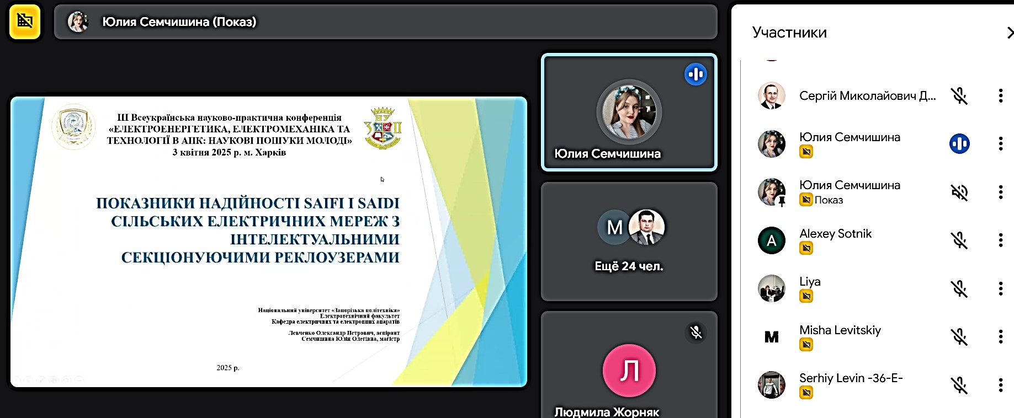The image size is (1014, 418).
Task: Click the Юлия Семчишина (Показ) presenter bar
Action: 385,22
